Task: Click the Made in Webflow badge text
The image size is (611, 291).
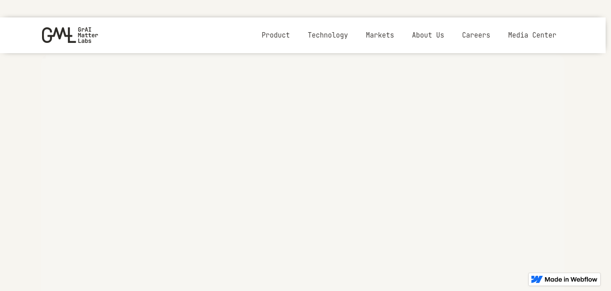Action: (x=571, y=279)
